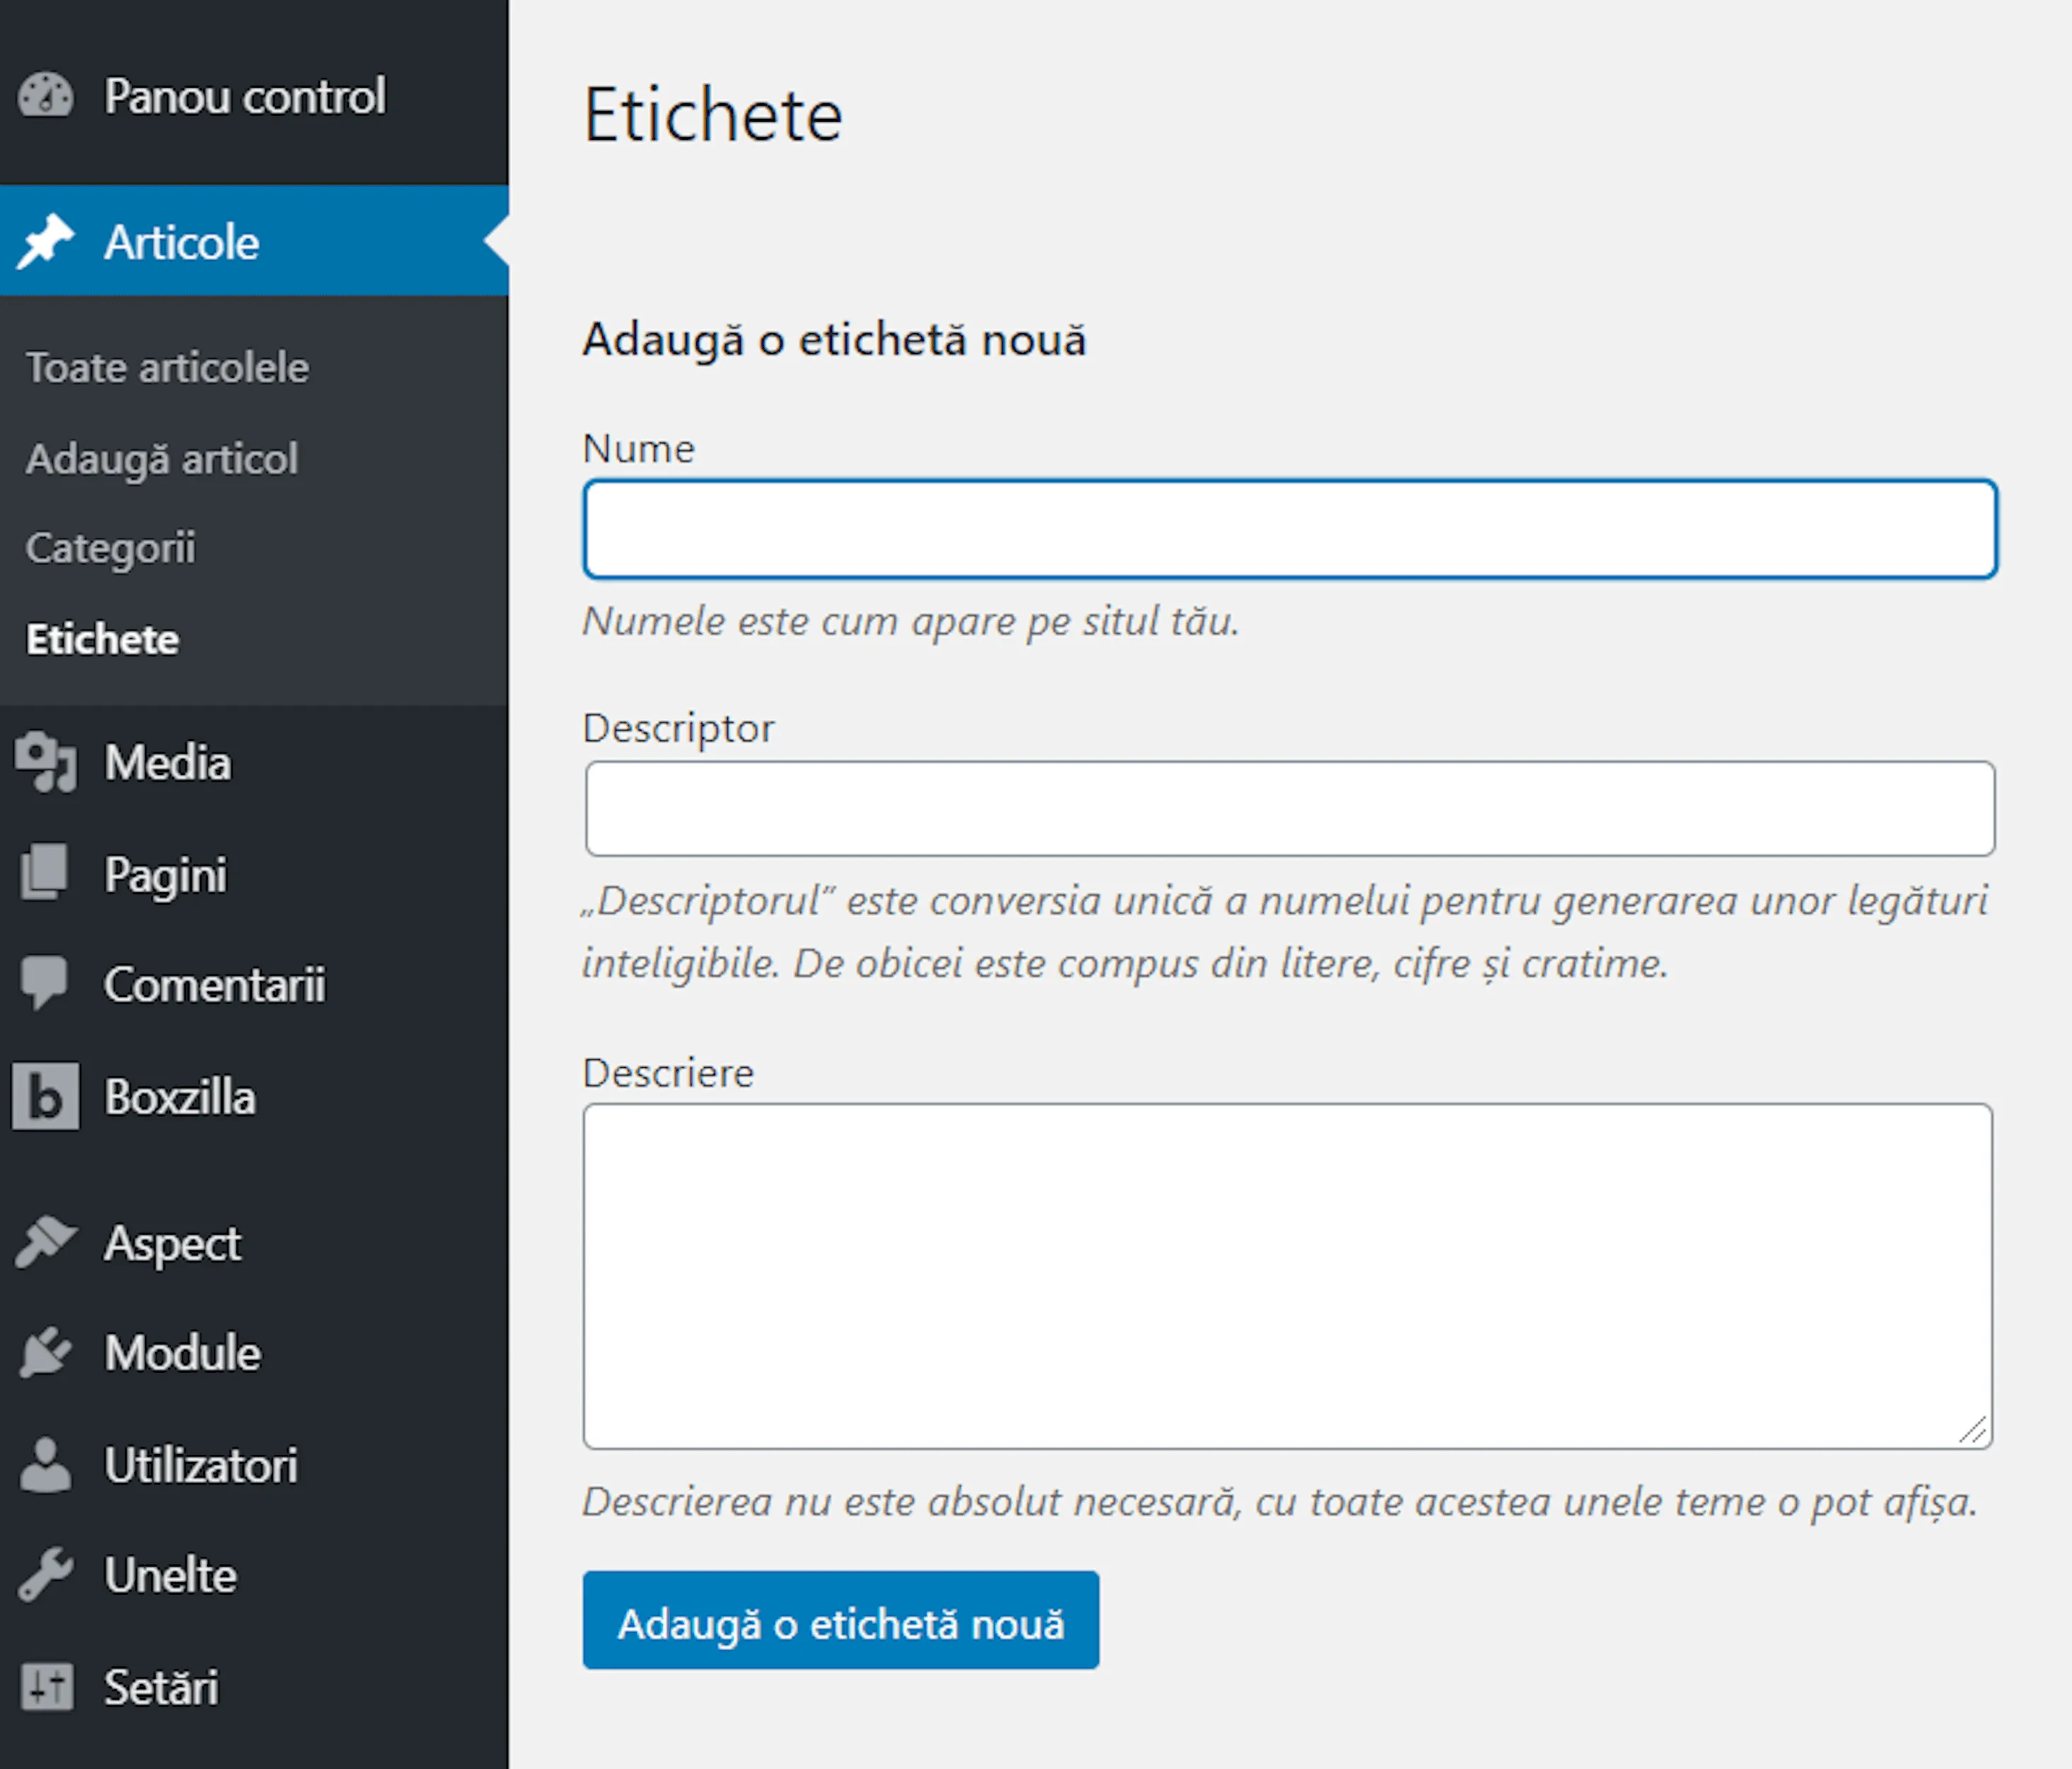This screenshot has height=1769, width=2072.
Task: Click the Boxzilla "b" icon
Action: (x=45, y=1096)
